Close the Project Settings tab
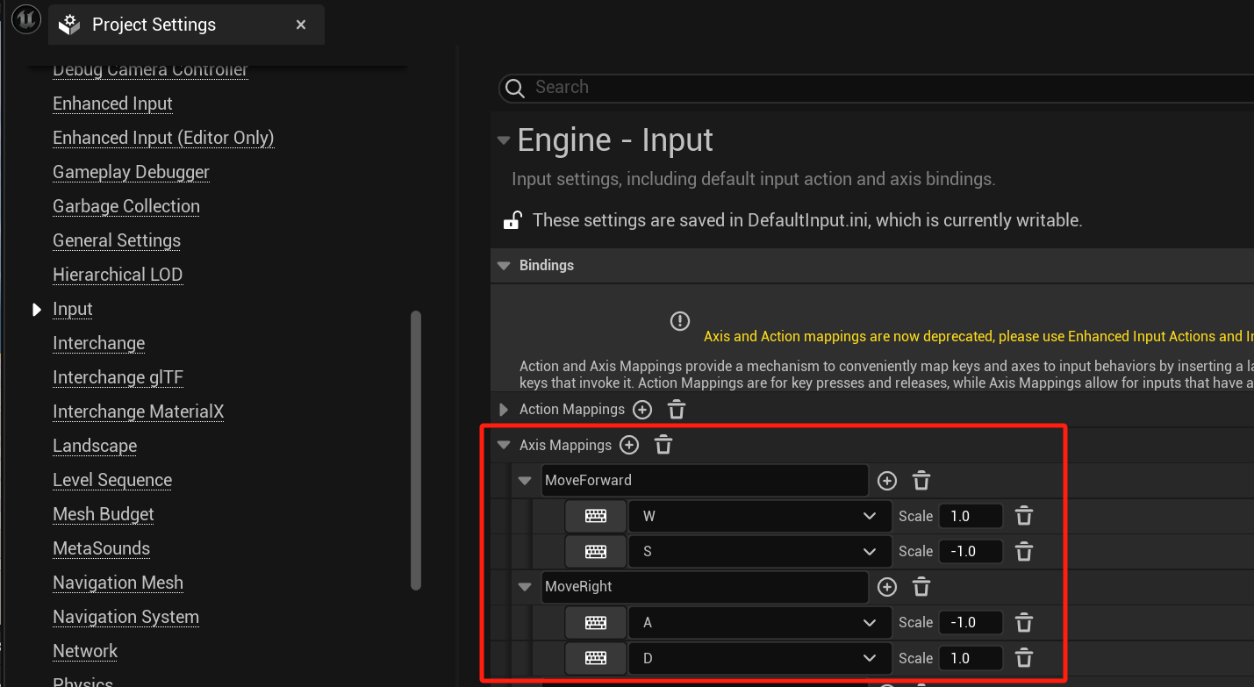1254x687 pixels. coord(301,25)
